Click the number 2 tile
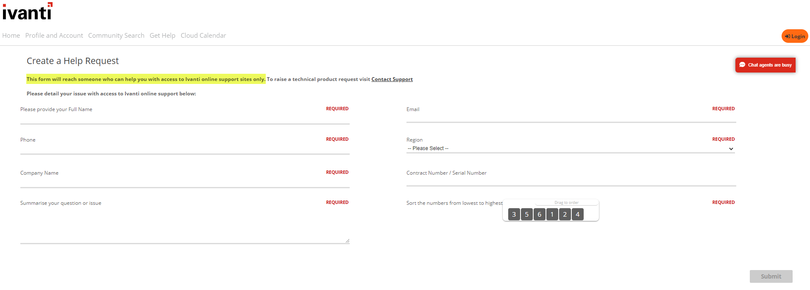Screen dimensions: 810x290 pos(565,215)
